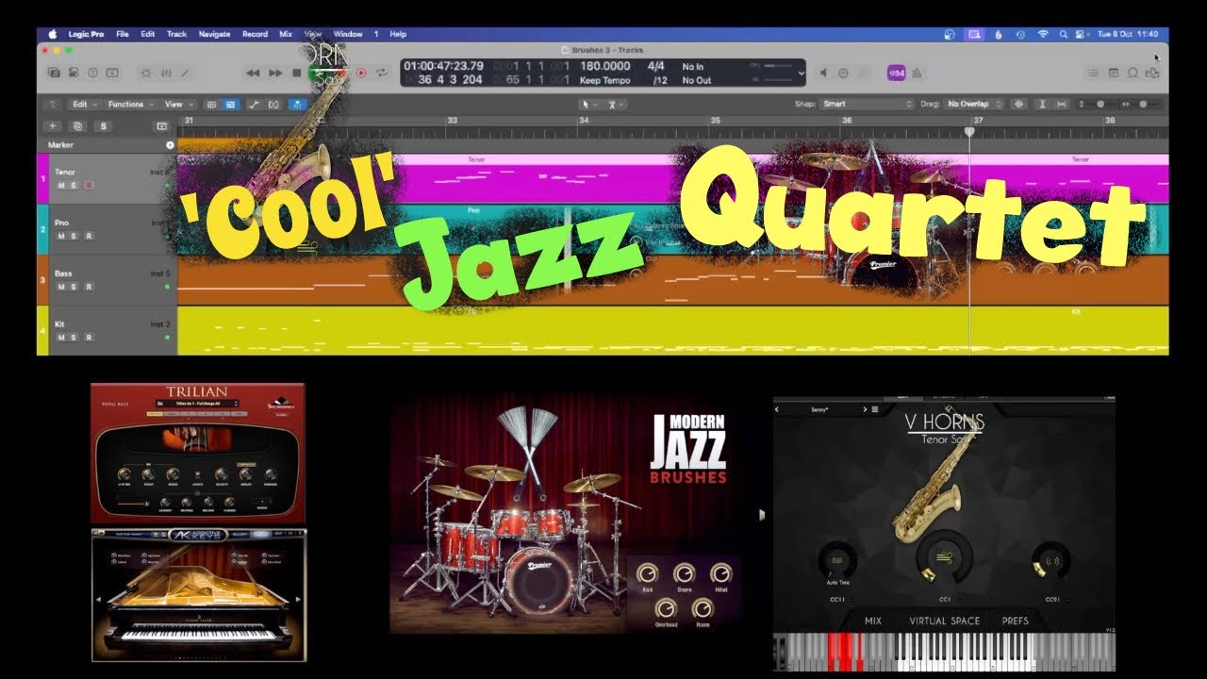Solo the Bass track
Screen dimensions: 1207x679
[x=74, y=287]
